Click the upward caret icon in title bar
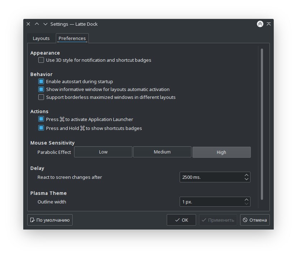Viewport: 297px width, 257px height. tap(37, 24)
